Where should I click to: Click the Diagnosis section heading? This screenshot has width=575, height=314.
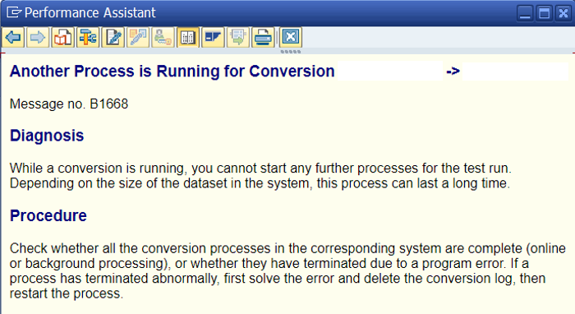47,136
